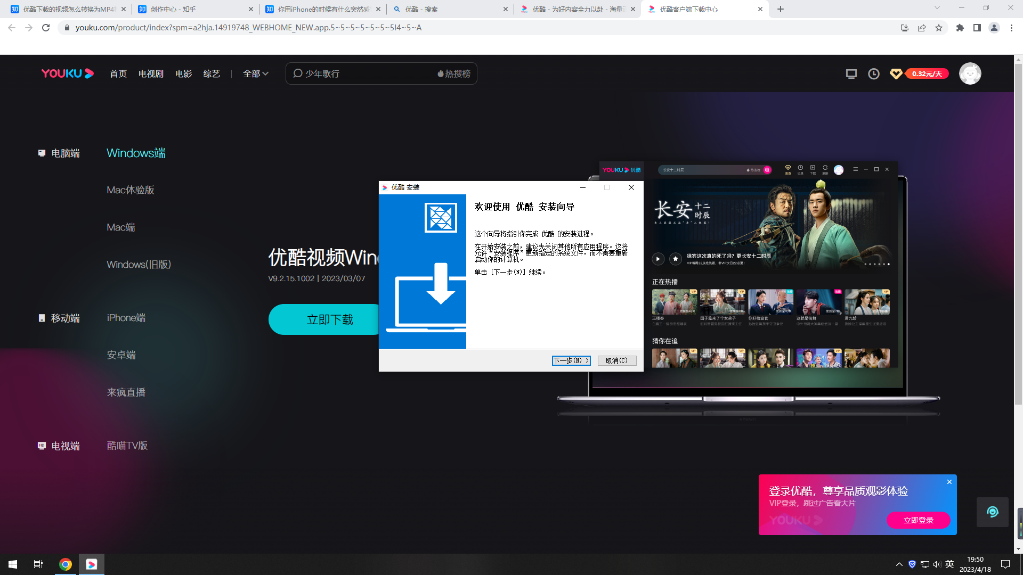Click the 英 input method indicator
This screenshot has height=575, width=1023.
coord(949,564)
